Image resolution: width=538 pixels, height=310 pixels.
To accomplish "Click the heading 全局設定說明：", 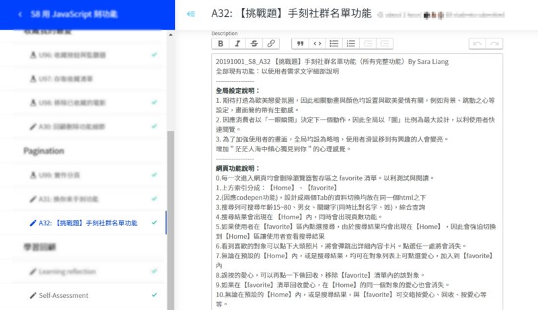I will click(x=238, y=91).
